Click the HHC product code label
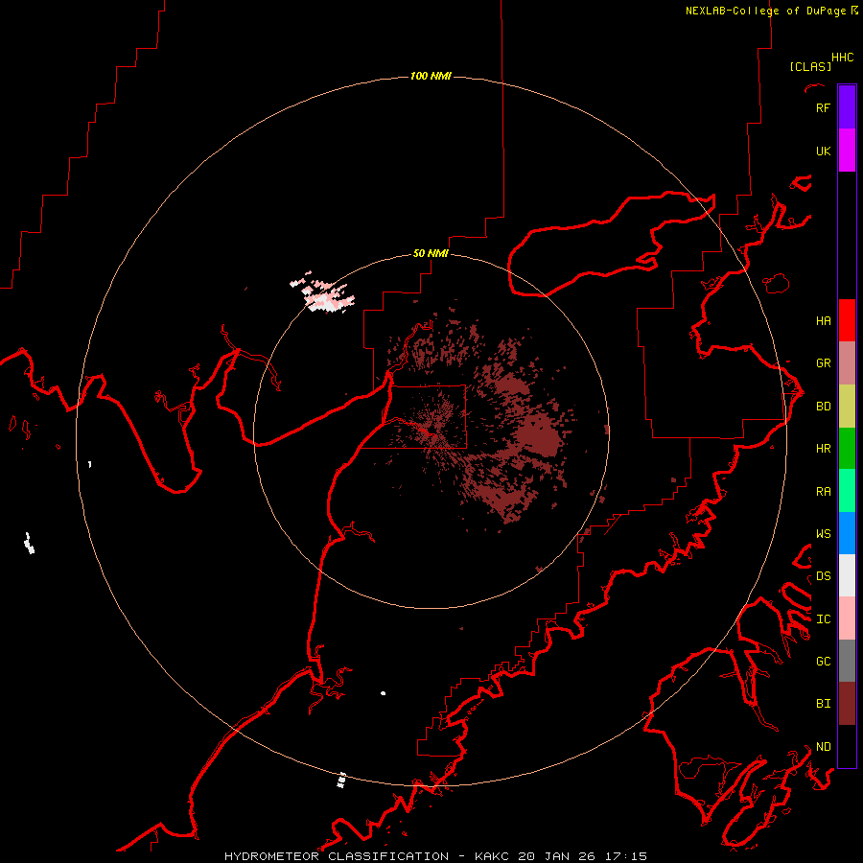 pos(842,58)
